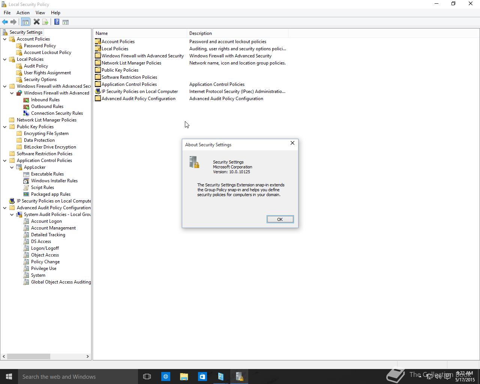Click OK in About Security Settings dialog
The image size is (480, 384).
[x=280, y=219]
